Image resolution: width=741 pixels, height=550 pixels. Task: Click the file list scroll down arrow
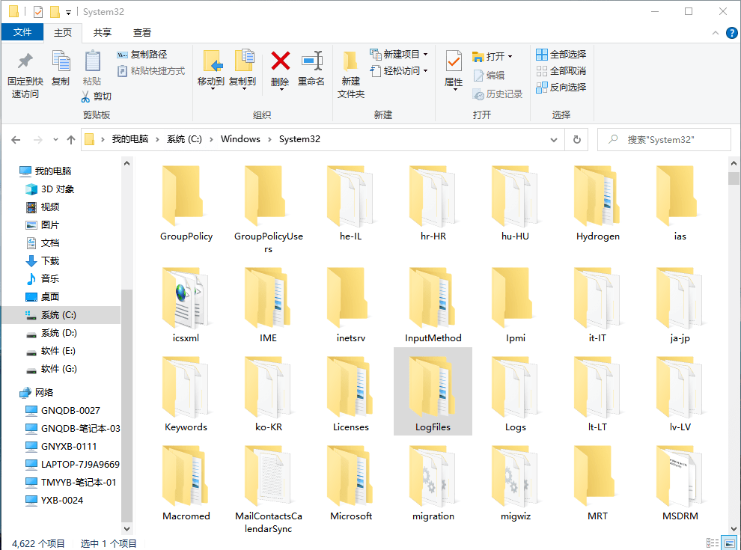pyautogui.click(x=734, y=529)
